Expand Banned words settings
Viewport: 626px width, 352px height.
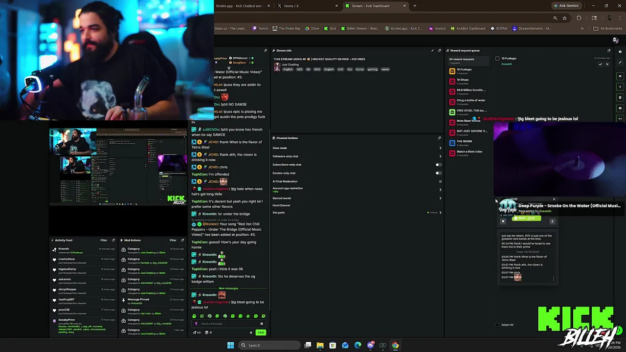click(x=440, y=198)
